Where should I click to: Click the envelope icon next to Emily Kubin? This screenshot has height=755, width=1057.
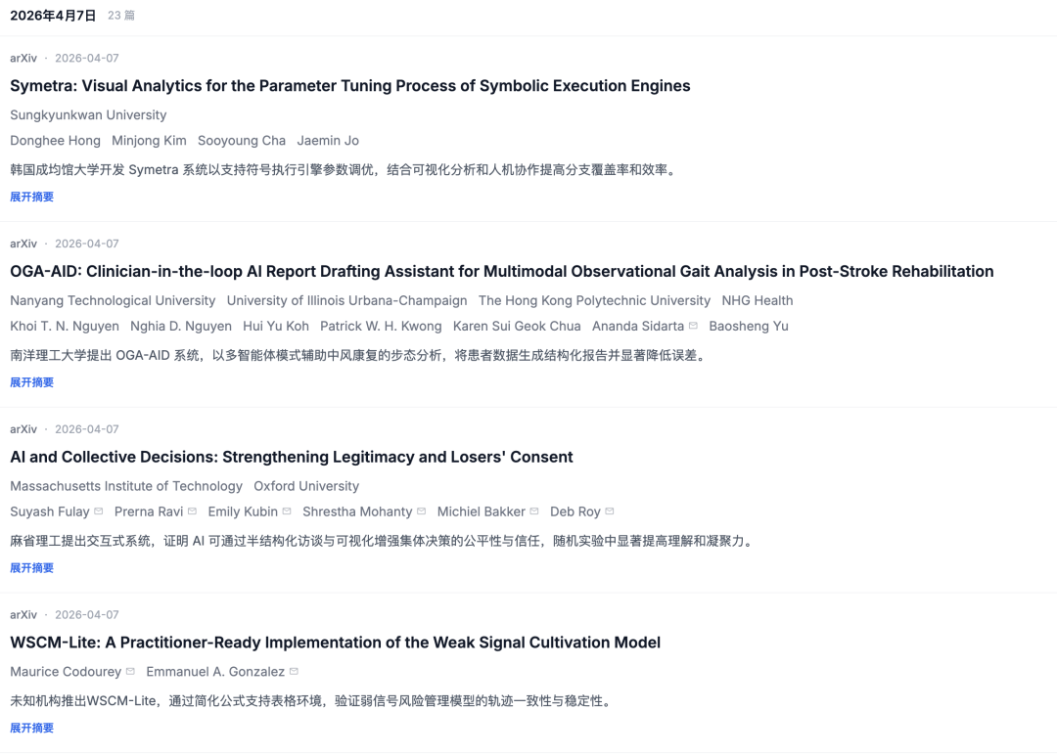(287, 511)
